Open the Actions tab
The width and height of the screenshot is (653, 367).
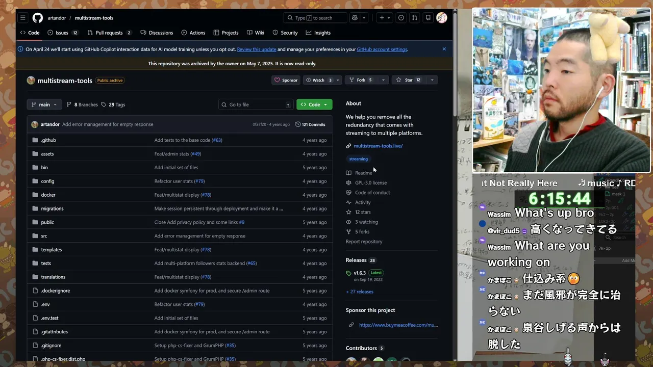click(x=193, y=33)
